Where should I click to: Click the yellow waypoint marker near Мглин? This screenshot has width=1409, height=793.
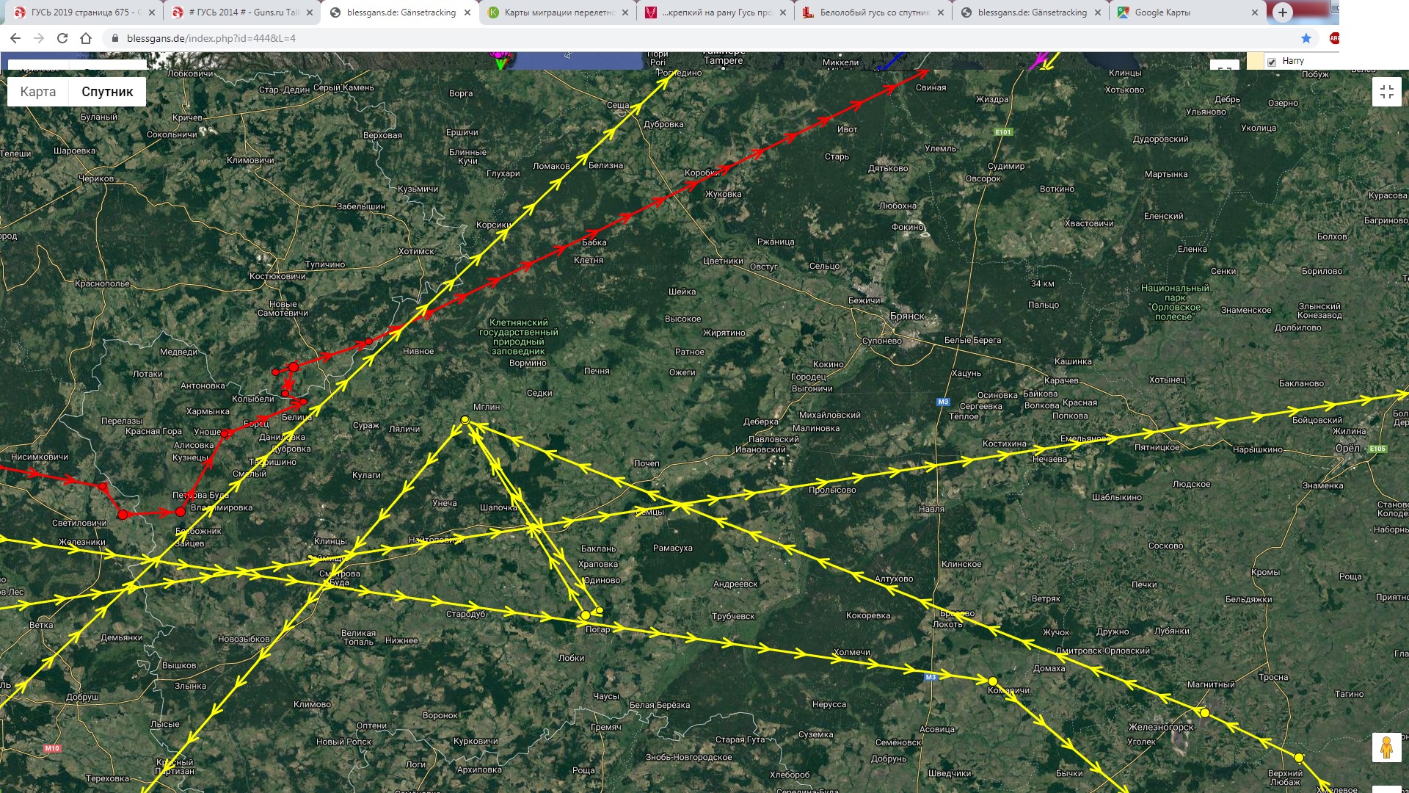coord(465,420)
